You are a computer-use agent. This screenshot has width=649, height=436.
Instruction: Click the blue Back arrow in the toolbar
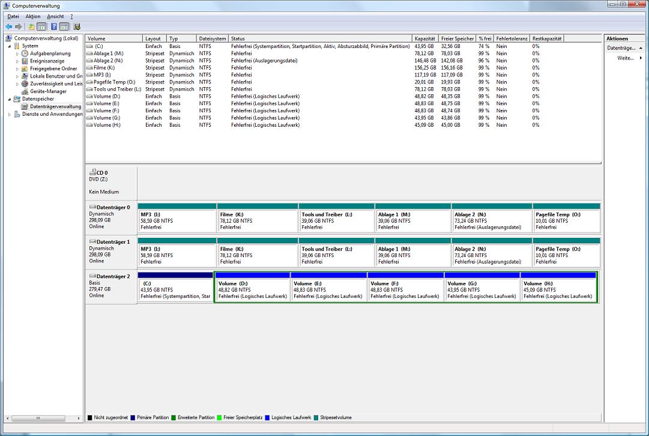[8, 27]
